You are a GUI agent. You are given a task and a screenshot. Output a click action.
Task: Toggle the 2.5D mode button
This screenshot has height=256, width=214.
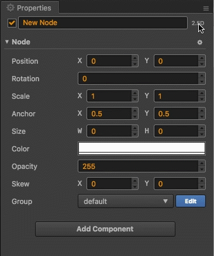tap(198, 23)
